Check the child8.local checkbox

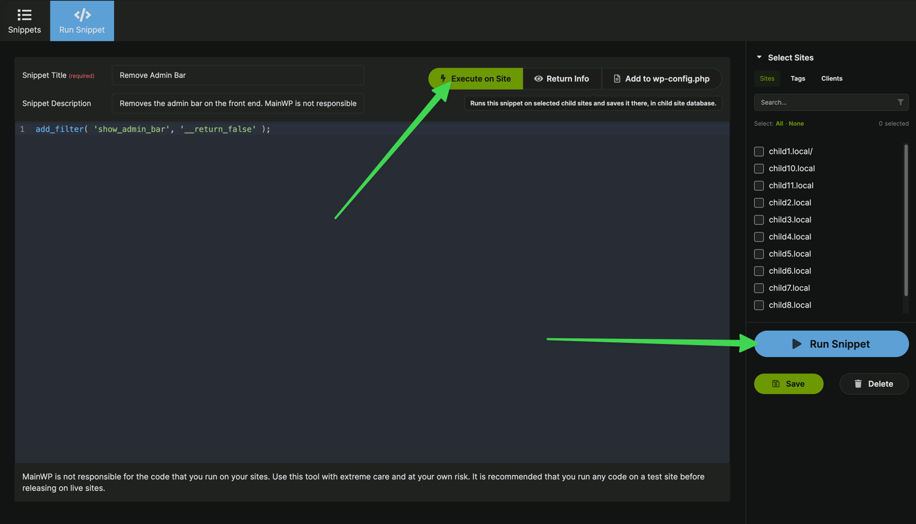[x=759, y=305]
